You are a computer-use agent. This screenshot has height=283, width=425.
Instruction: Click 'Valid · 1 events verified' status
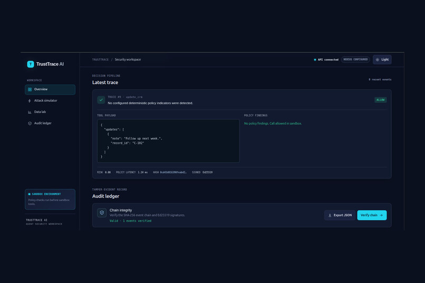point(130,221)
